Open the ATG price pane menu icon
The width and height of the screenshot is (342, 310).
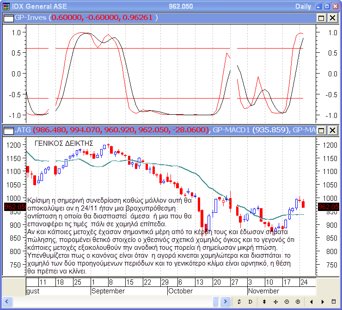tap(8, 130)
